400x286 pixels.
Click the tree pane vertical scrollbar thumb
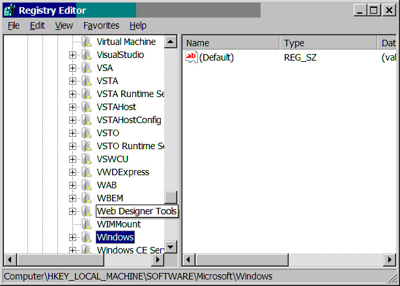[x=171, y=197]
